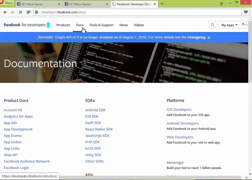Open Facebook Login docs
The width and height of the screenshot is (252, 180).
click(x=16, y=168)
